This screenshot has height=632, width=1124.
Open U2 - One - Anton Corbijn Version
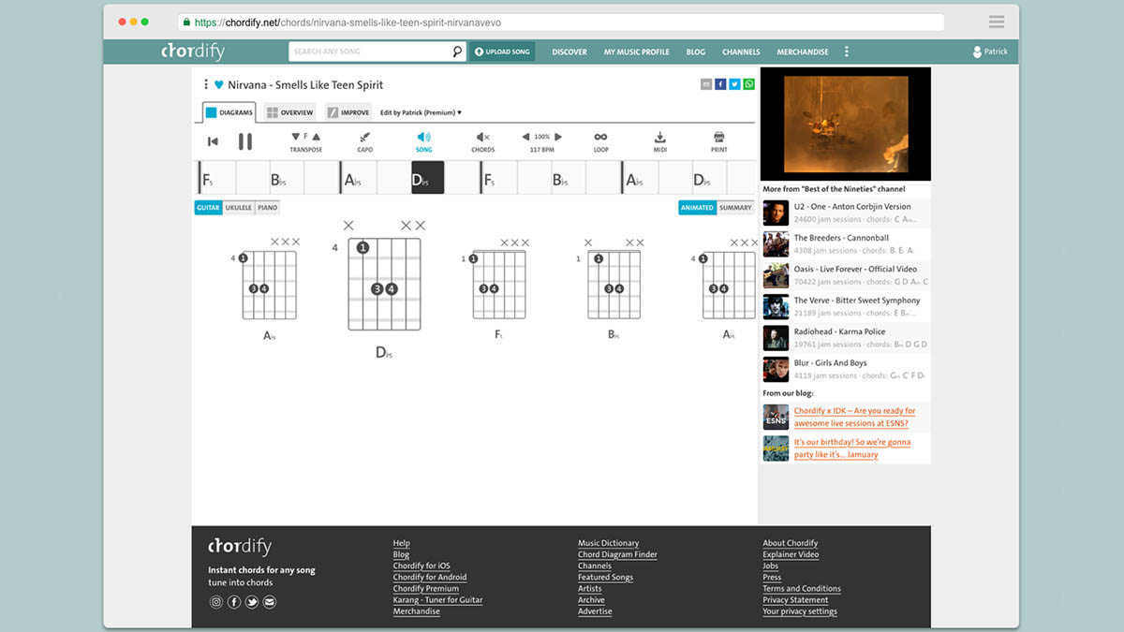point(846,213)
